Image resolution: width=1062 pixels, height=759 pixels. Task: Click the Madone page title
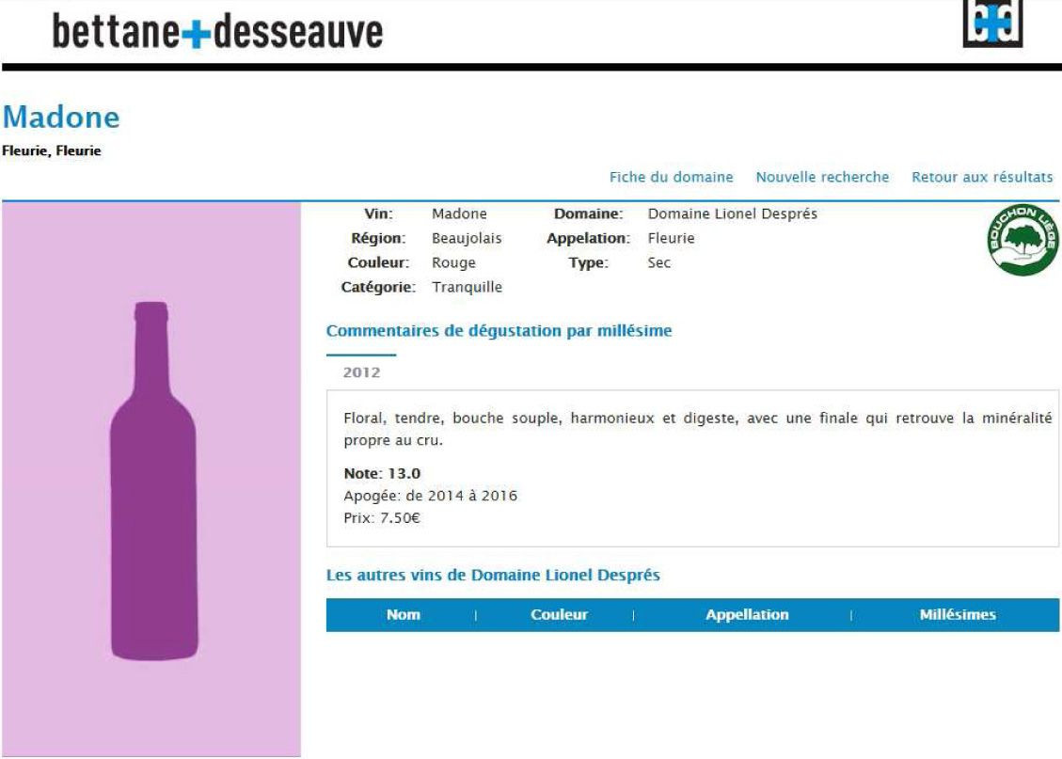point(62,118)
